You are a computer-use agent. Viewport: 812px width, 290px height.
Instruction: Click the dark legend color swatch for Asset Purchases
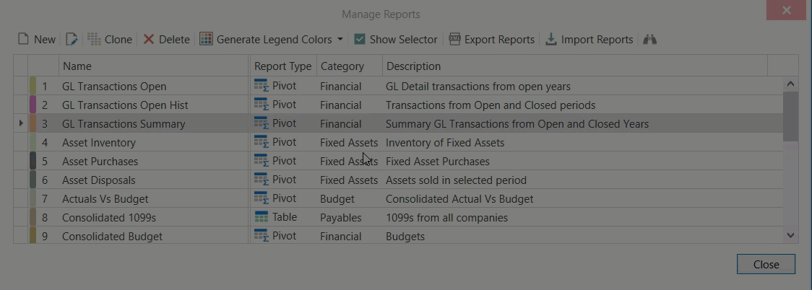tap(33, 161)
